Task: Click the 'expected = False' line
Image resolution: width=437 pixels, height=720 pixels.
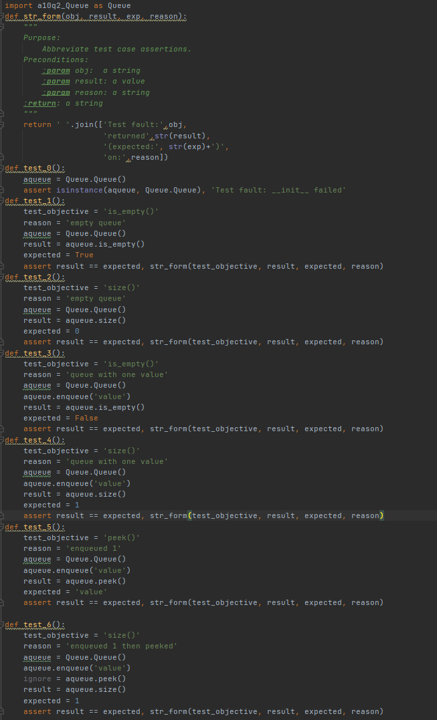Action: (61, 418)
